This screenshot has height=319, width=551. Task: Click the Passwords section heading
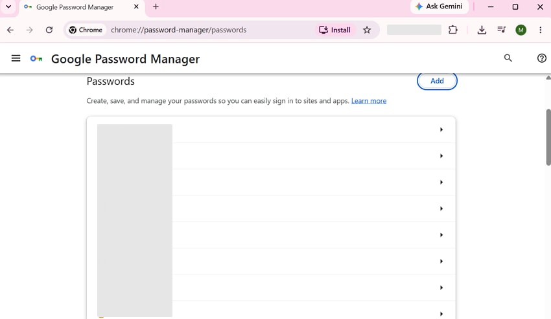pos(110,81)
